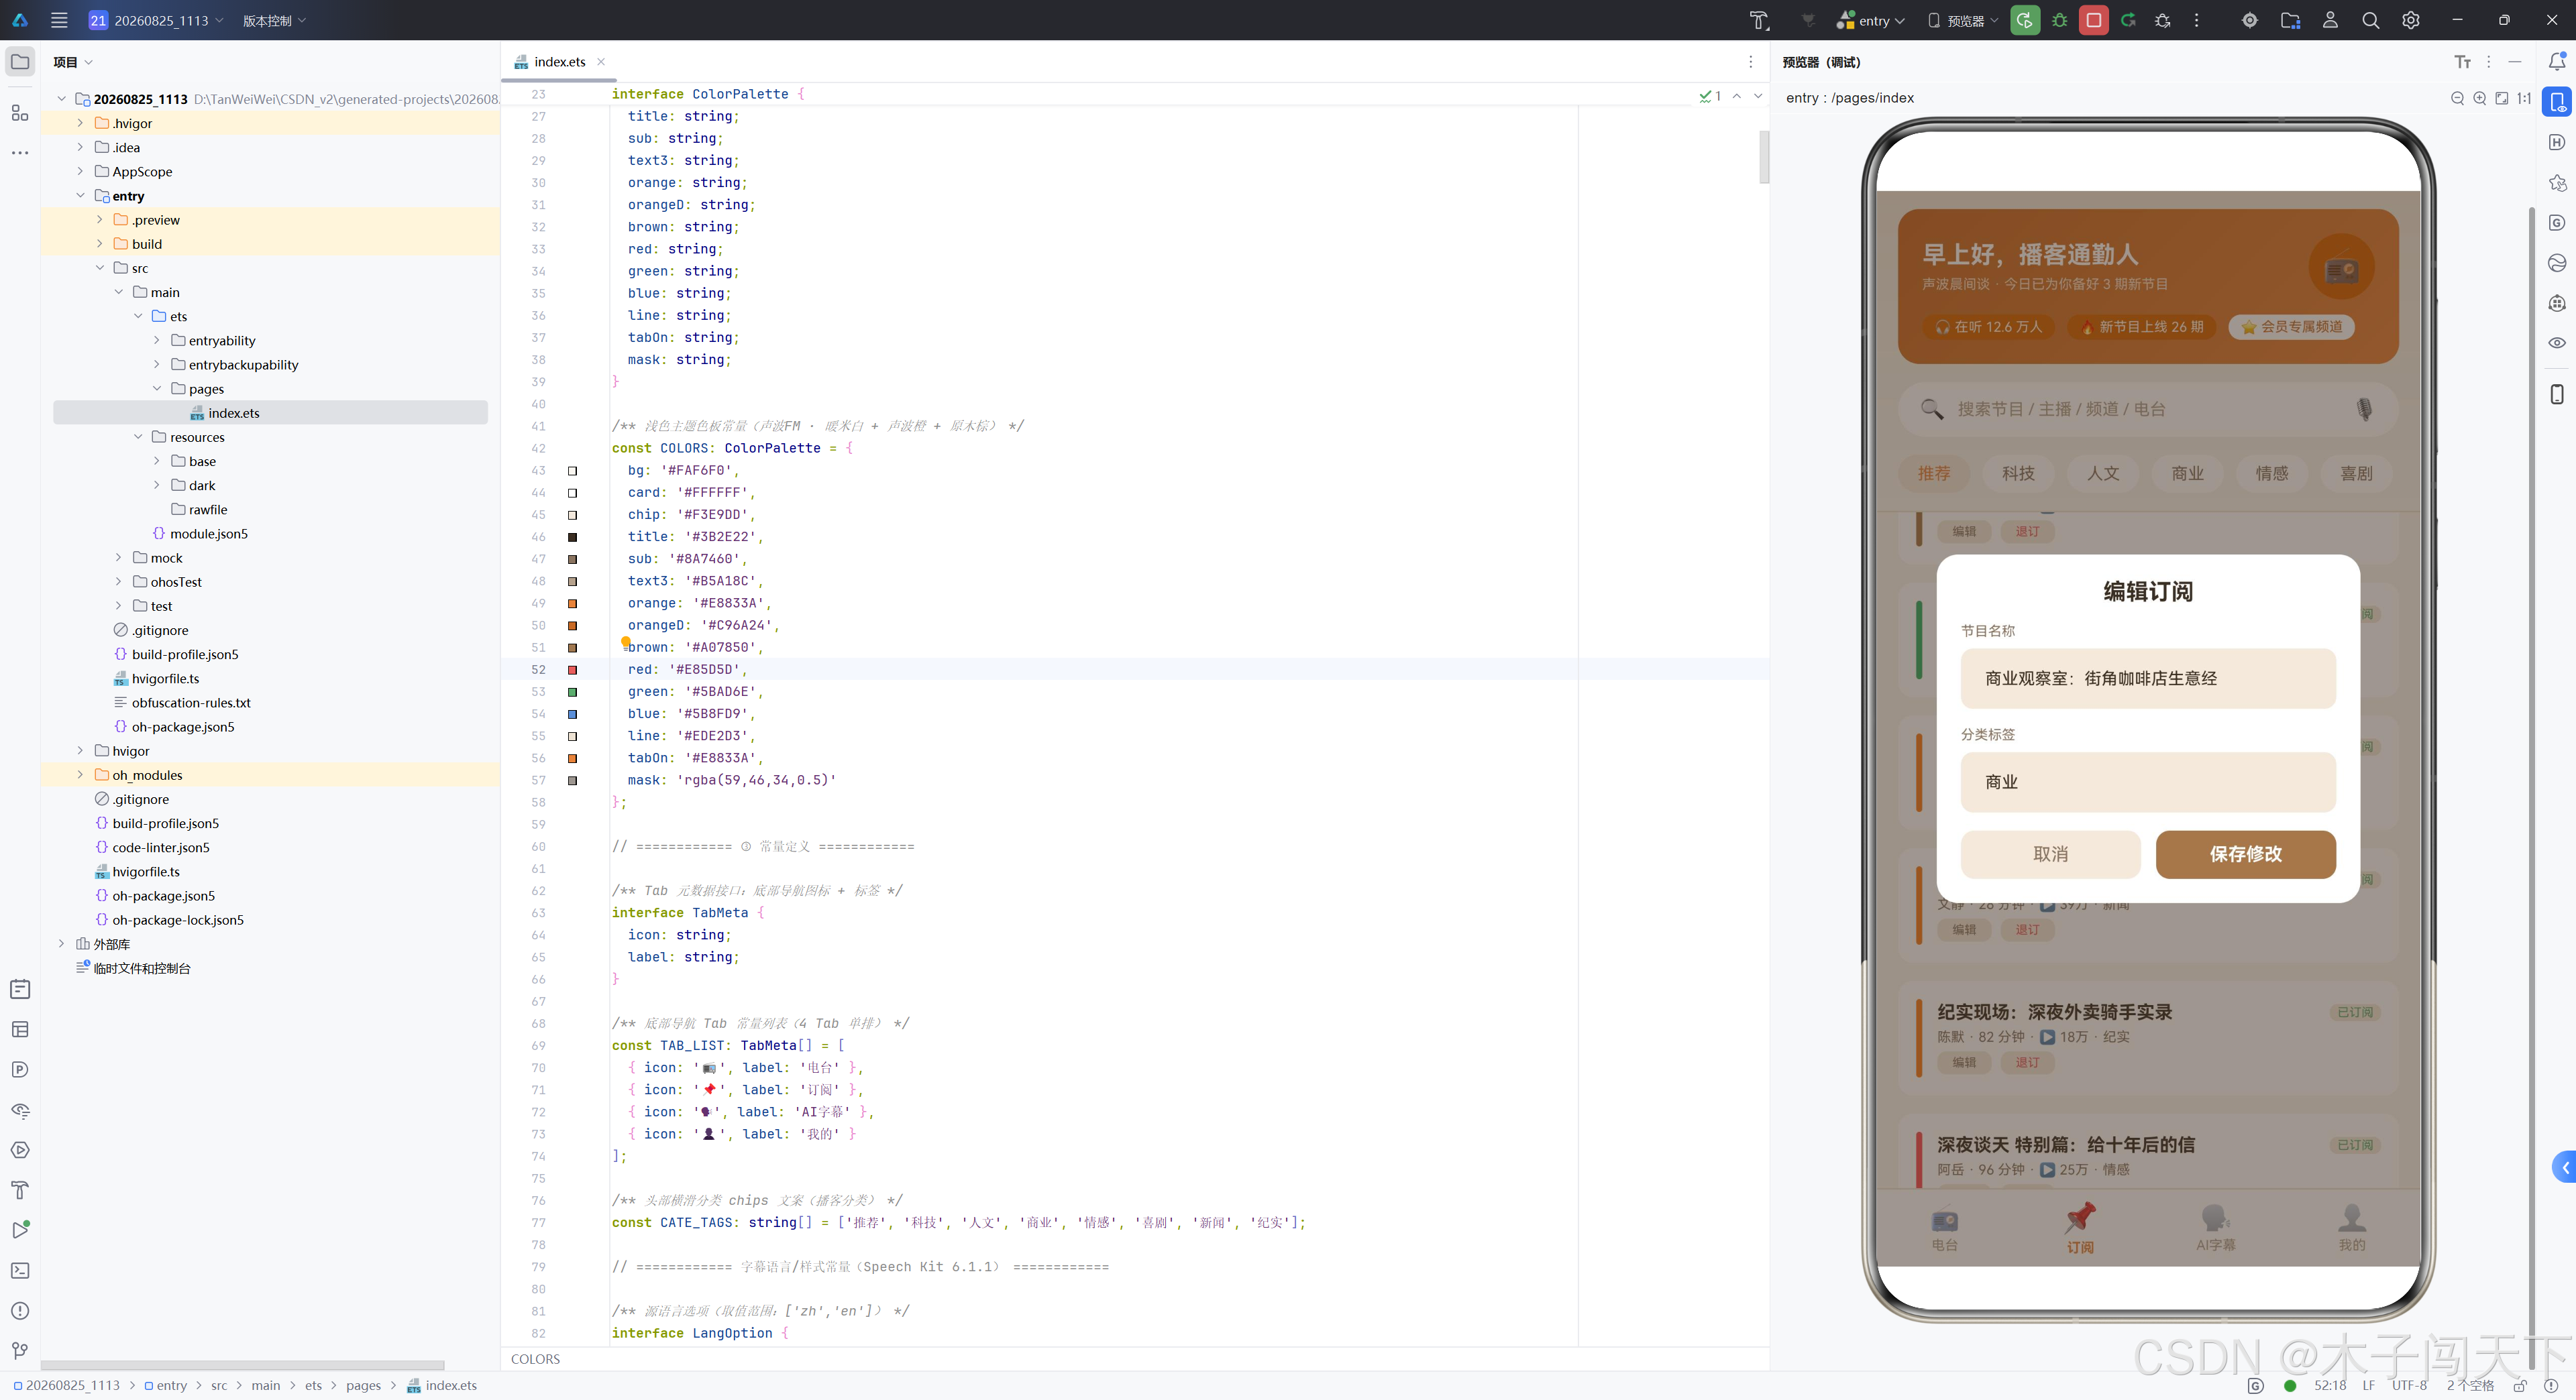
Task: Expand the .hvigor folder
Action: pos(81,123)
